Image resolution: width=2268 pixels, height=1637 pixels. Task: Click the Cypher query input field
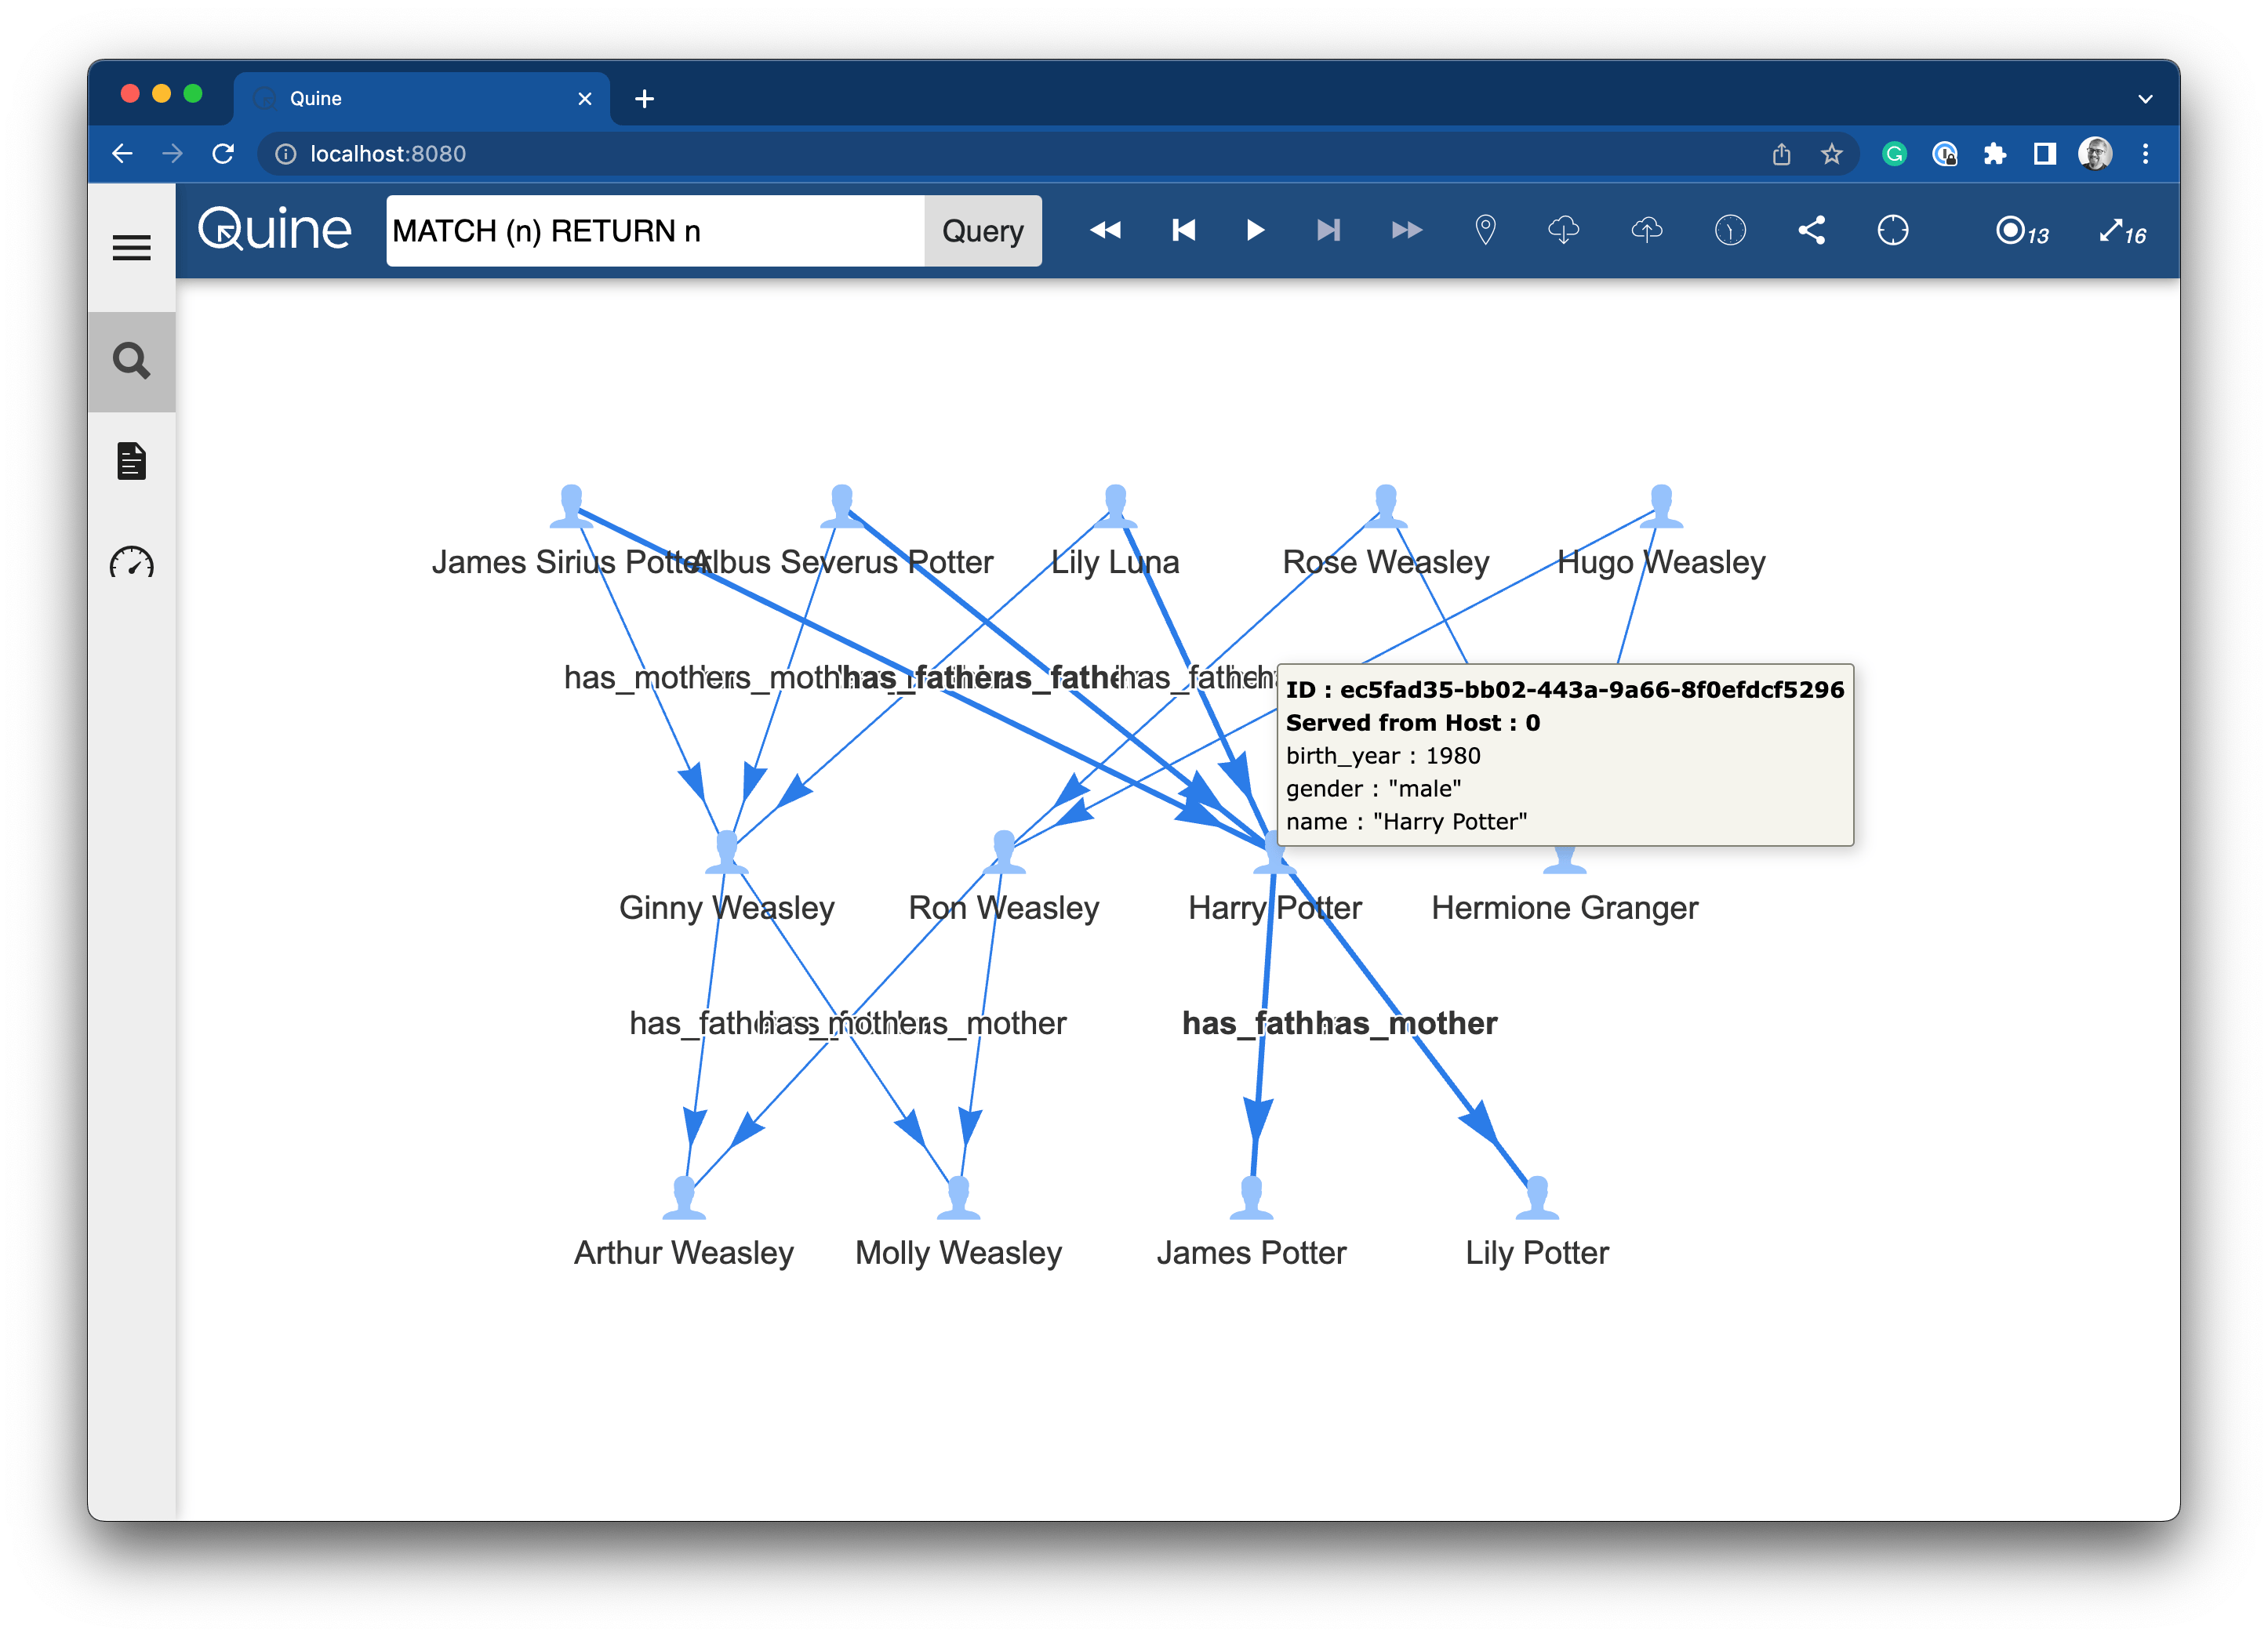tap(654, 231)
